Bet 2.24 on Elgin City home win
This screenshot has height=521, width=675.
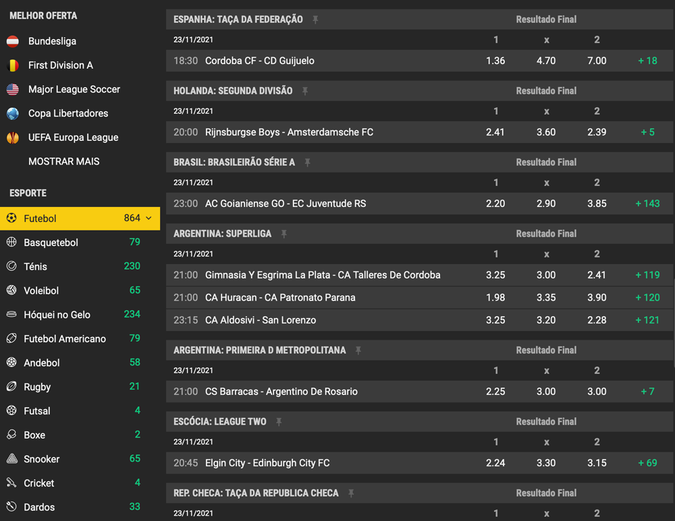coord(495,462)
